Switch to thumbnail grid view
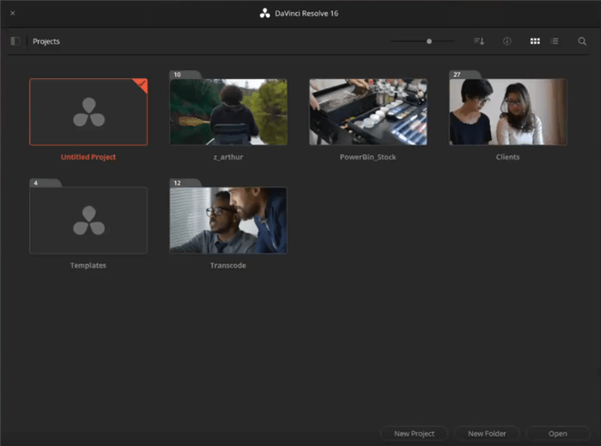601x446 pixels. (535, 41)
